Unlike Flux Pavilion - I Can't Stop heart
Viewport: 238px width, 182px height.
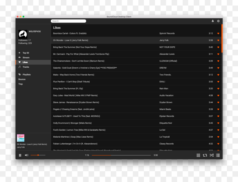(x=218, y=82)
